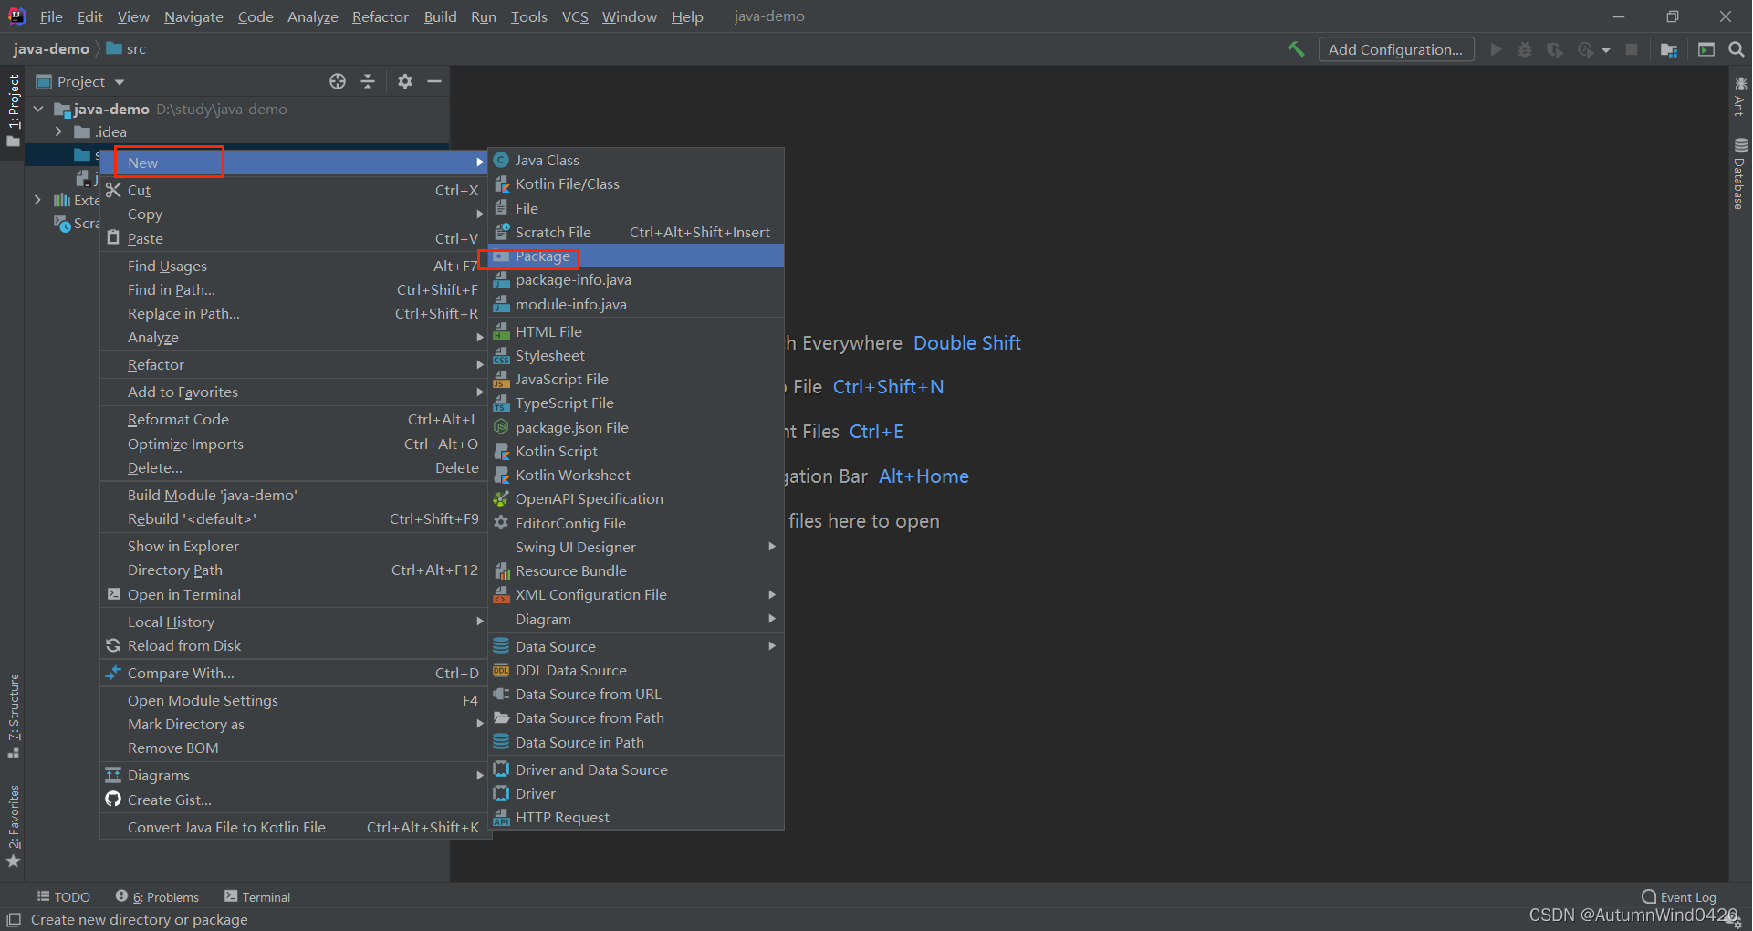Open the Problems tool window tab
This screenshot has width=1753, height=931.
point(157,897)
